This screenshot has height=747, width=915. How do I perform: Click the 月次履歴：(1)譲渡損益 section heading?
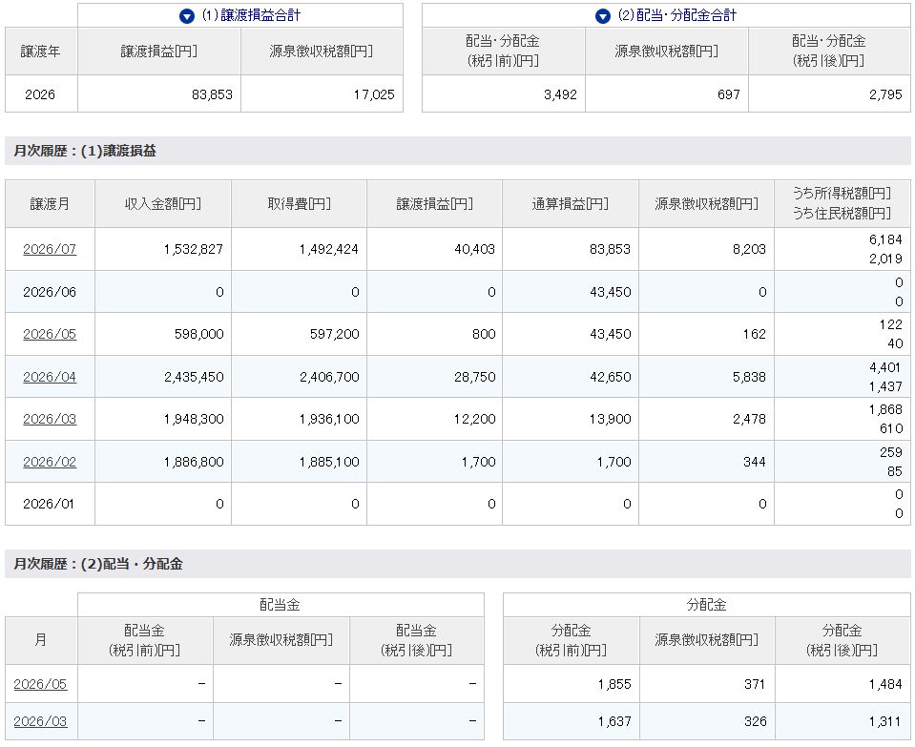point(85,151)
